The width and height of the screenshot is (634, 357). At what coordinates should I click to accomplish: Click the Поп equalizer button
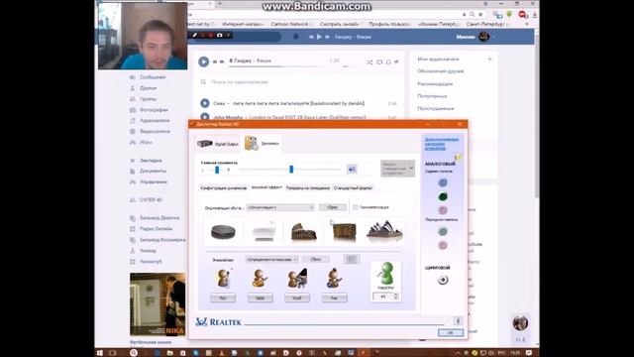pos(223,298)
